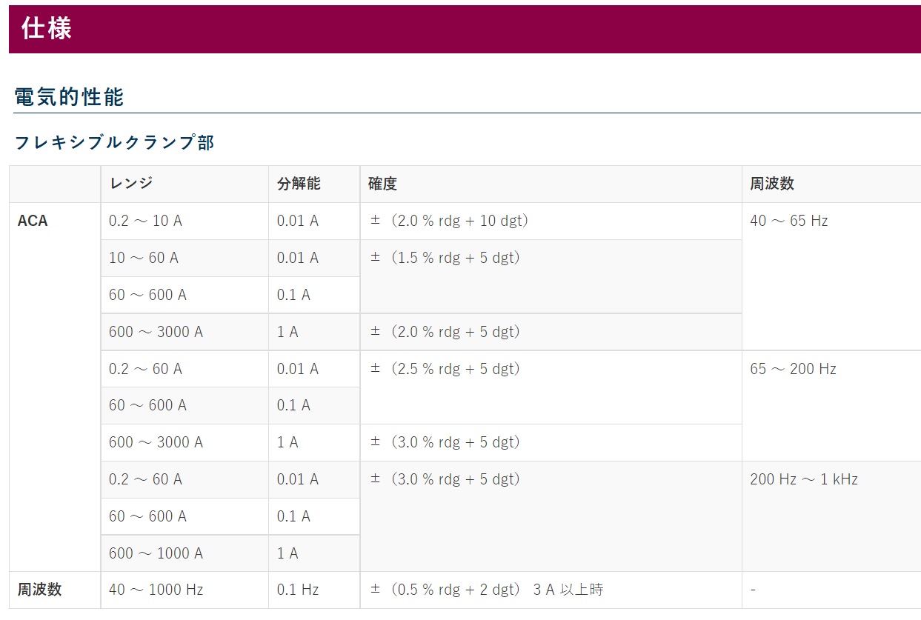Screen dimensions: 921x620
Task: Select the 600 ~ 1000 A range cell
Action: pyautogui.click(x=184, y=553)
